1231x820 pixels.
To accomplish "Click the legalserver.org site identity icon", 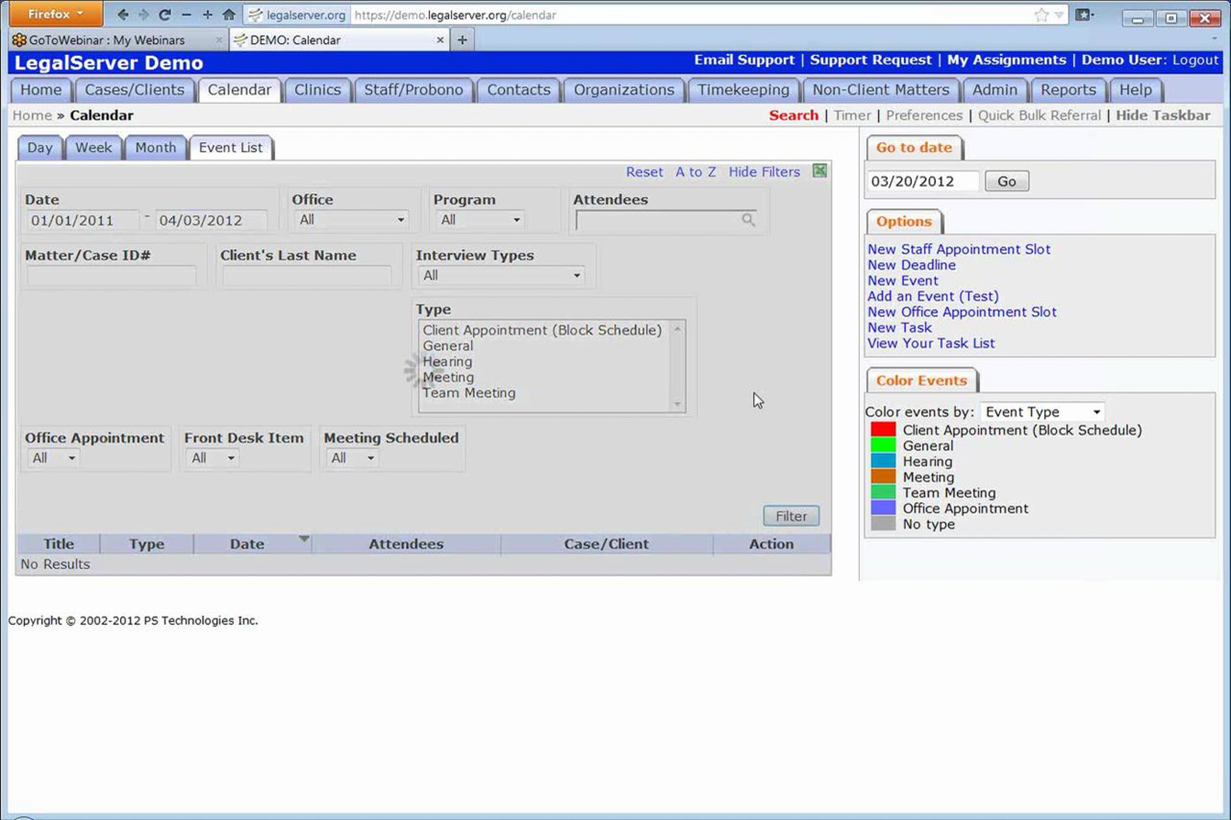I will point(297,15).
